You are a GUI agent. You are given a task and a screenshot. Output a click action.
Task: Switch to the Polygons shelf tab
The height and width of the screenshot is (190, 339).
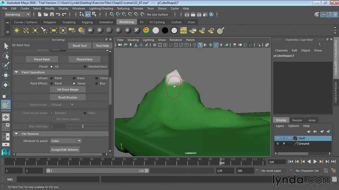click(x=50, y=22)
